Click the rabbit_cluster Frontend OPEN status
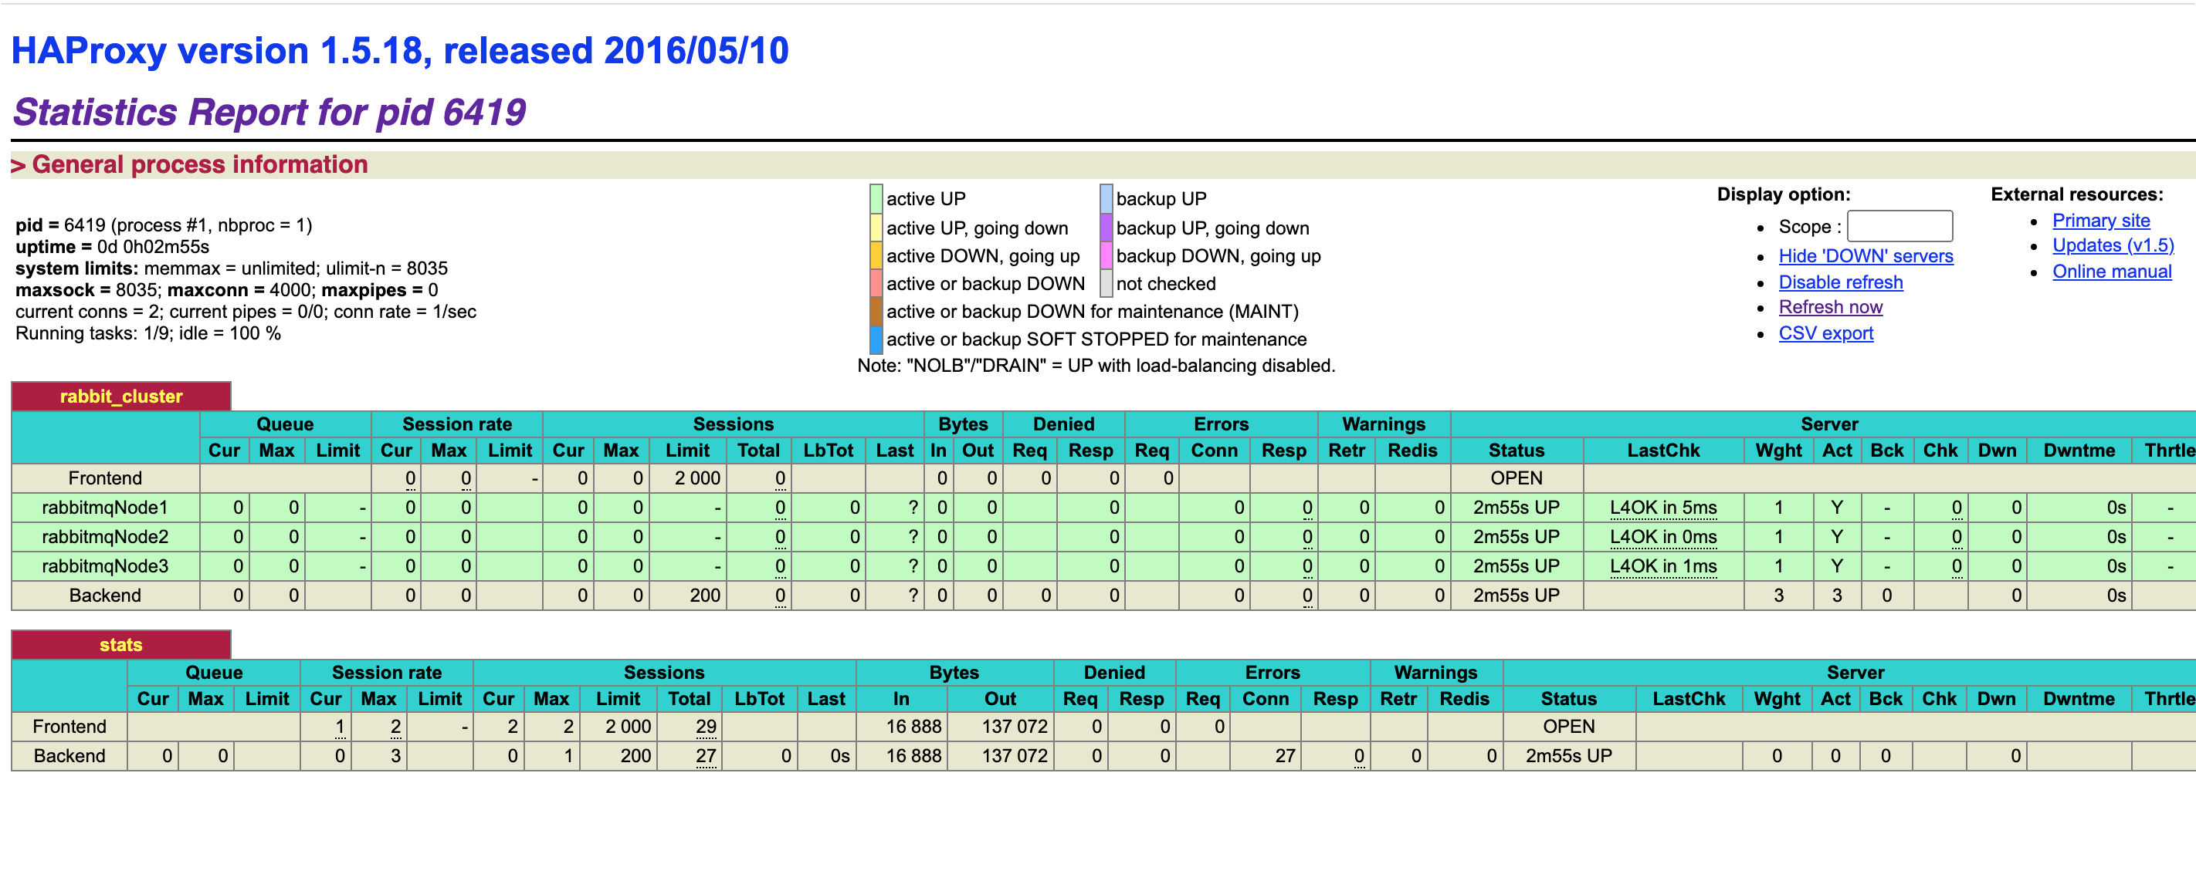Viewport: 2196px width, 881px height. 1516,478
